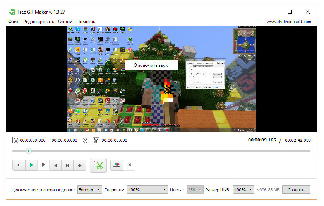324x206 pixels.
Task: Expand the Скорость 100% dropdown
Action: [x=147, y=189]
